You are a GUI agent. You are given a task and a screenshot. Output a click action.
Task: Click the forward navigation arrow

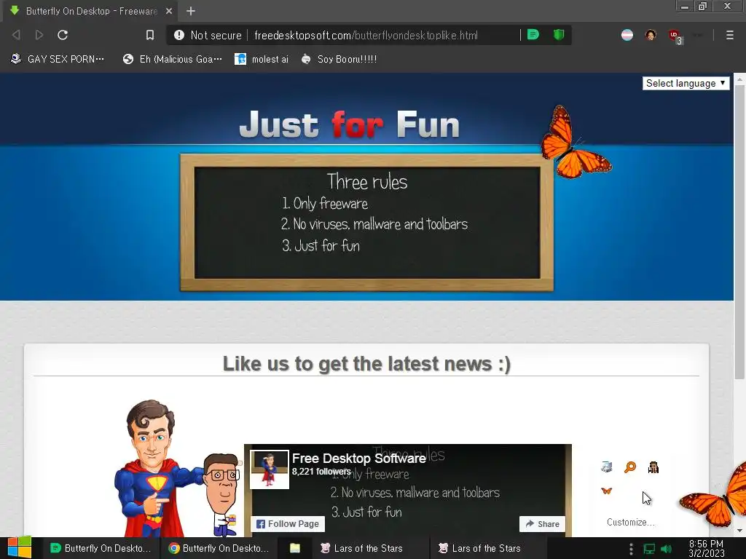(39, 35)
